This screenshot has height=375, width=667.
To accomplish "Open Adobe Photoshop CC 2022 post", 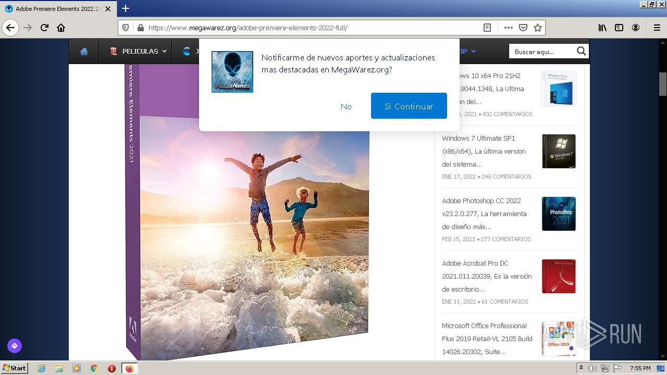I will tap(484, 214).
